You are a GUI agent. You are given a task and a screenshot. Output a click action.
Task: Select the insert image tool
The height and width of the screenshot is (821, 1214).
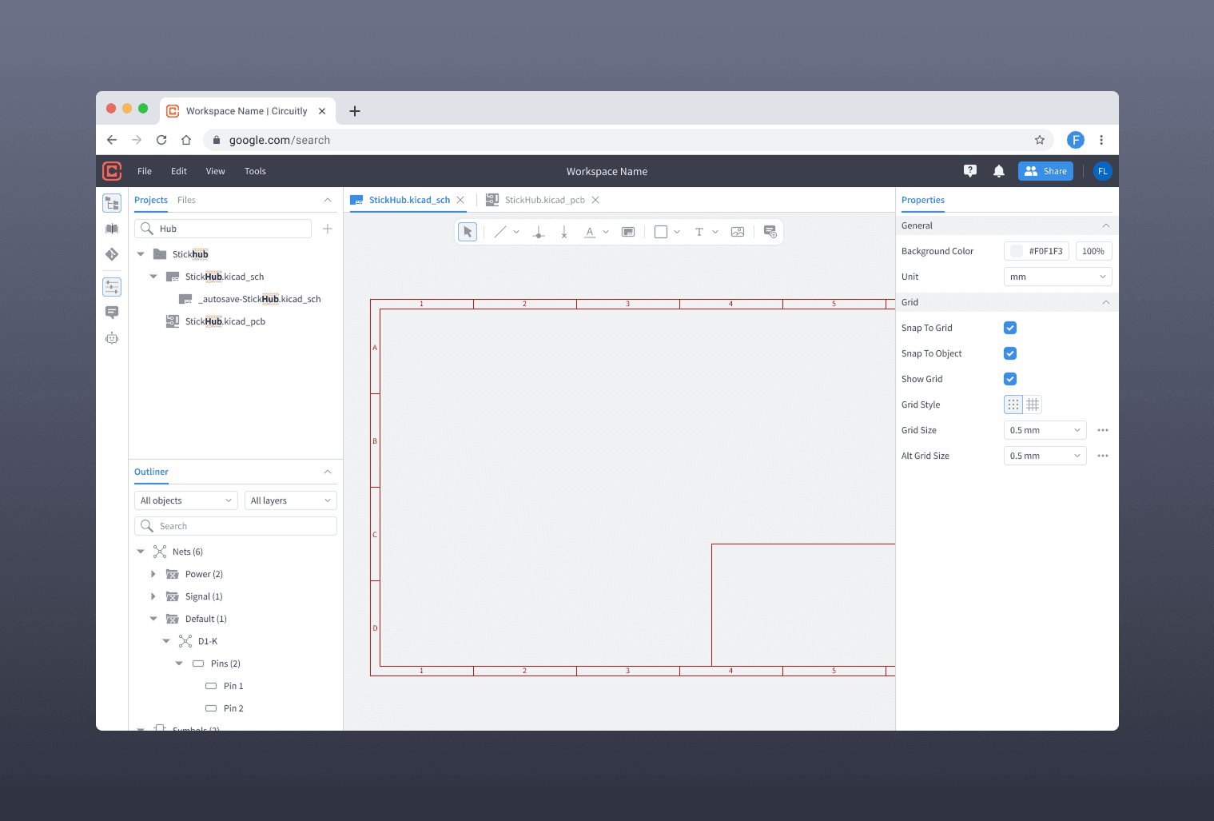click(x=738, y=232)
